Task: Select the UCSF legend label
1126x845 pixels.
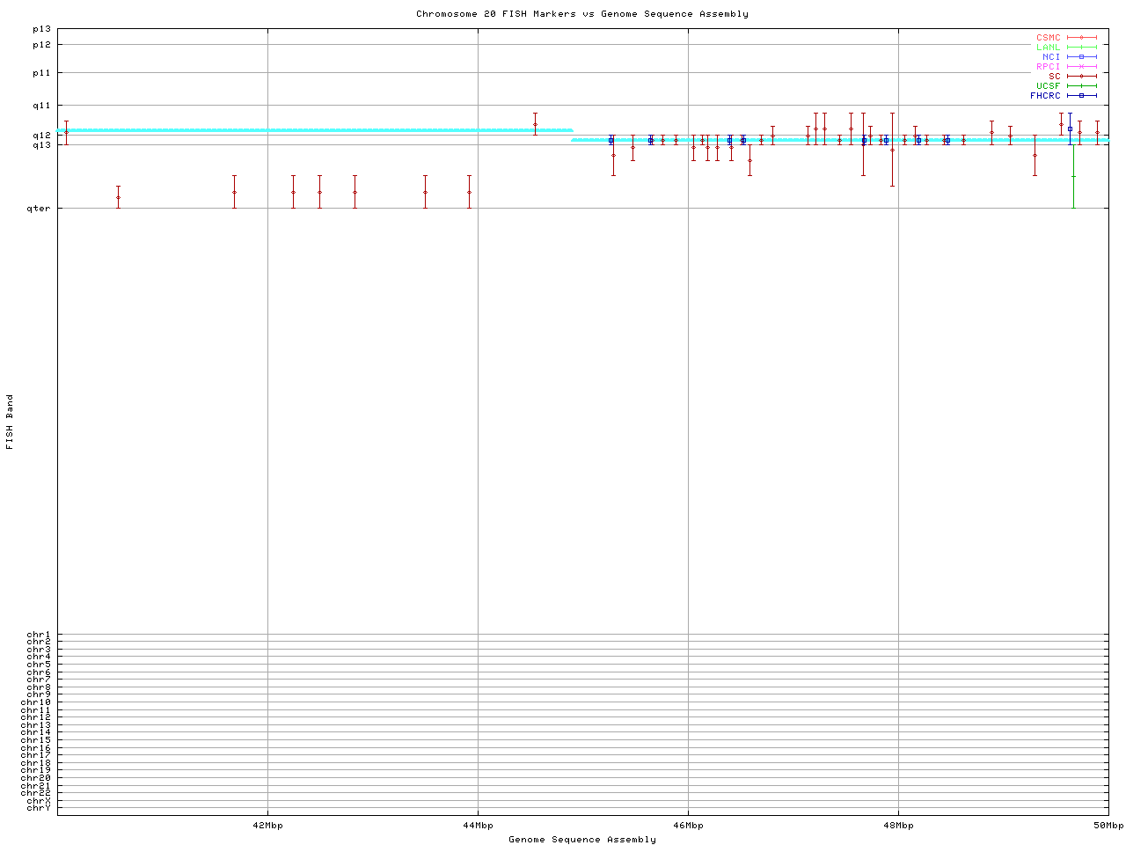Action: click(x=1048, y=85)
